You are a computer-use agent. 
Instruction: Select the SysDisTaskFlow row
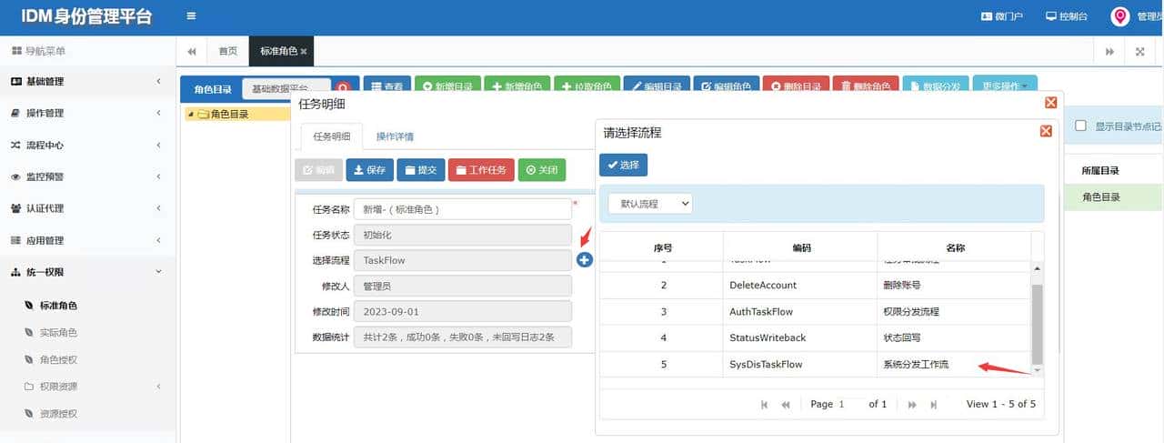[816, 364]
